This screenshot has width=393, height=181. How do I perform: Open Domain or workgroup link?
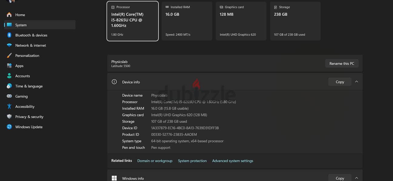pyautogui.click(x=155, y=161)
